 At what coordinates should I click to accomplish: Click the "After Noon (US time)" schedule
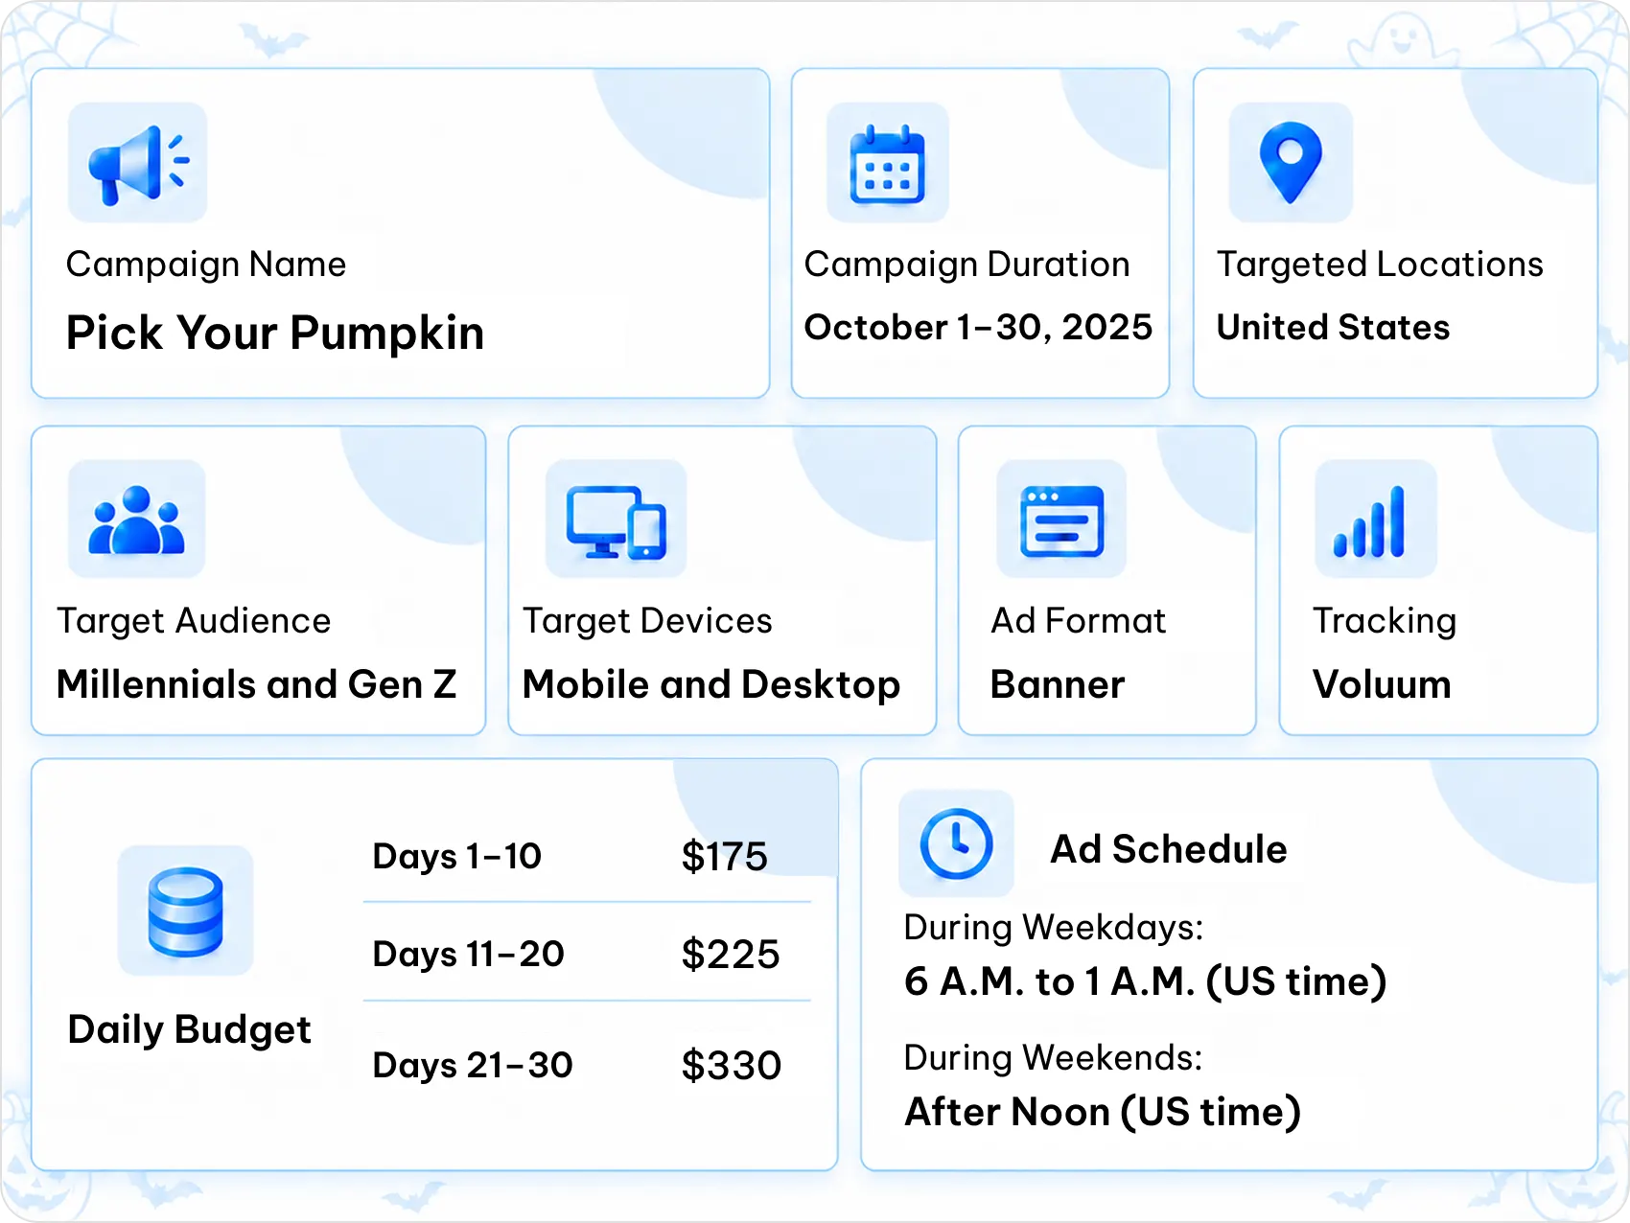[1104, 1112]
